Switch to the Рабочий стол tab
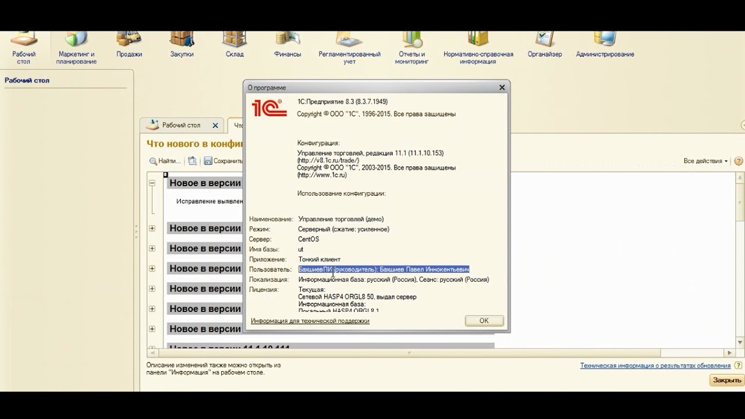Image resolution: width=745 pixels, height=419 pixels. 181,125
